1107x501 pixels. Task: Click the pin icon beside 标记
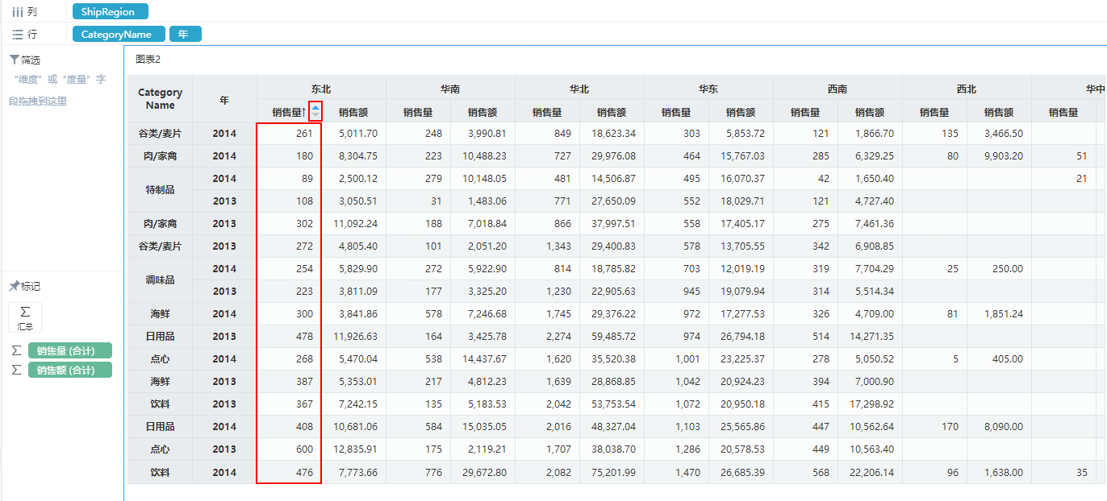click(14, 286)
